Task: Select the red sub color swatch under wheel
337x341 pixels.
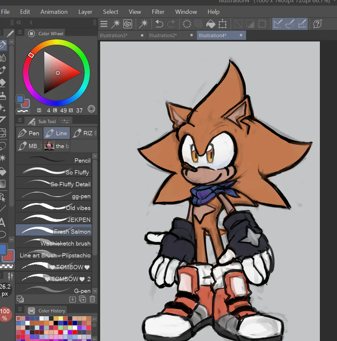Action: pos(26,104)
